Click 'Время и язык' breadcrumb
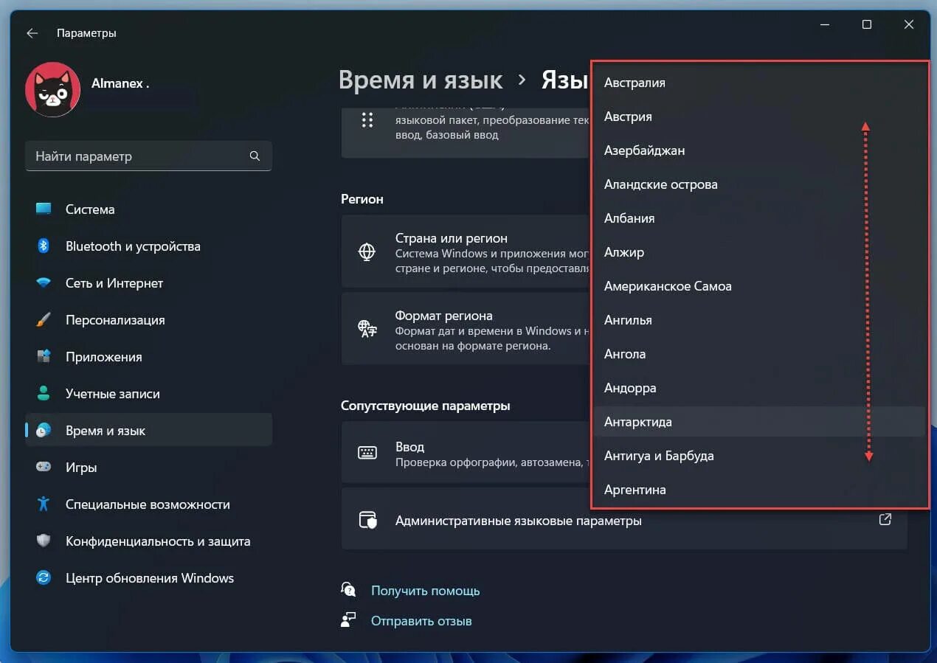The image size is (937, 663). (421, 80)
